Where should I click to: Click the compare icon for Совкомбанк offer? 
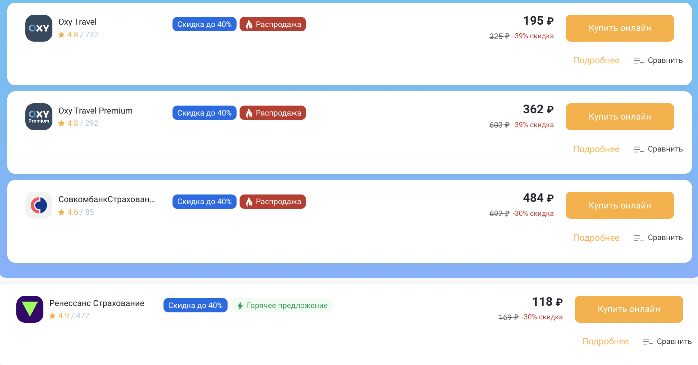click(639, 238)
